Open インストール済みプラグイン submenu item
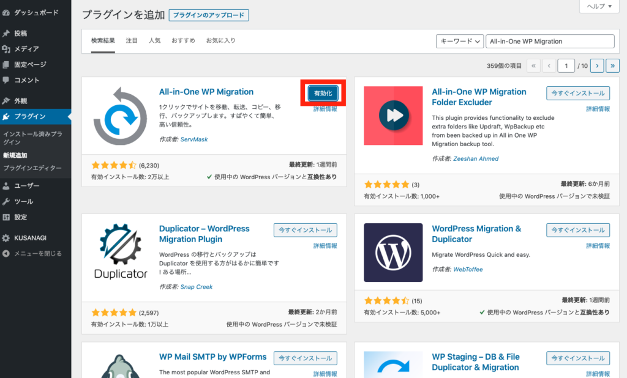Viewport: 627px width, 378px height. (32, 138)
